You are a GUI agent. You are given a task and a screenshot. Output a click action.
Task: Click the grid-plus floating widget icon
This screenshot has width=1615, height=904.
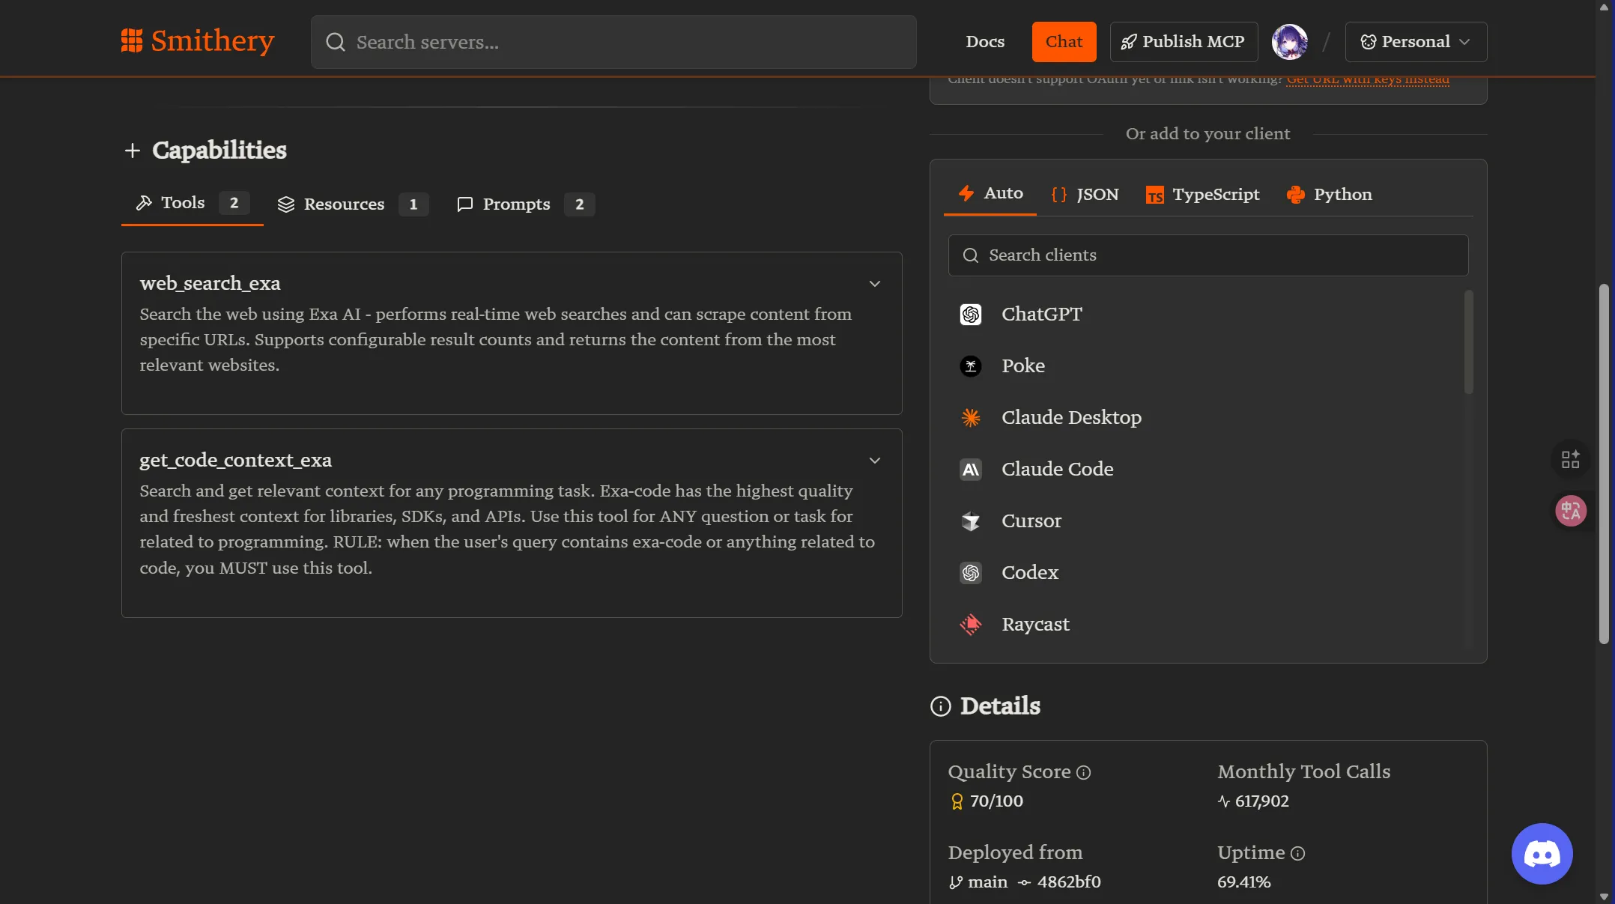click(1571, 459)
